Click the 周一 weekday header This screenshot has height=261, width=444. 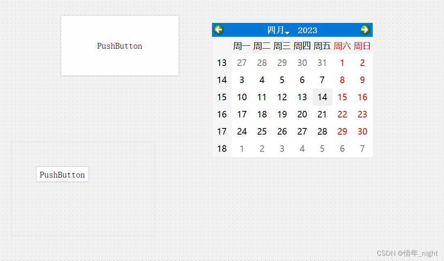pyautogui.click(x=242, y=46)
